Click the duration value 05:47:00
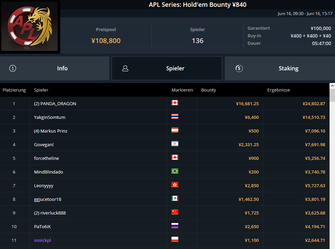This screenshot has height=249, width=335. (x=322, y=43)
